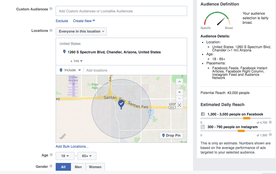Screen dimensions: 276x174
Task: Click the map fullscreen expand icon
Action: click(179, 105)
